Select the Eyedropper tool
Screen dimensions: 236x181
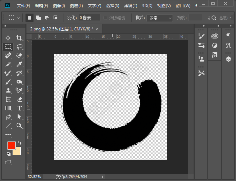point(19,64)
